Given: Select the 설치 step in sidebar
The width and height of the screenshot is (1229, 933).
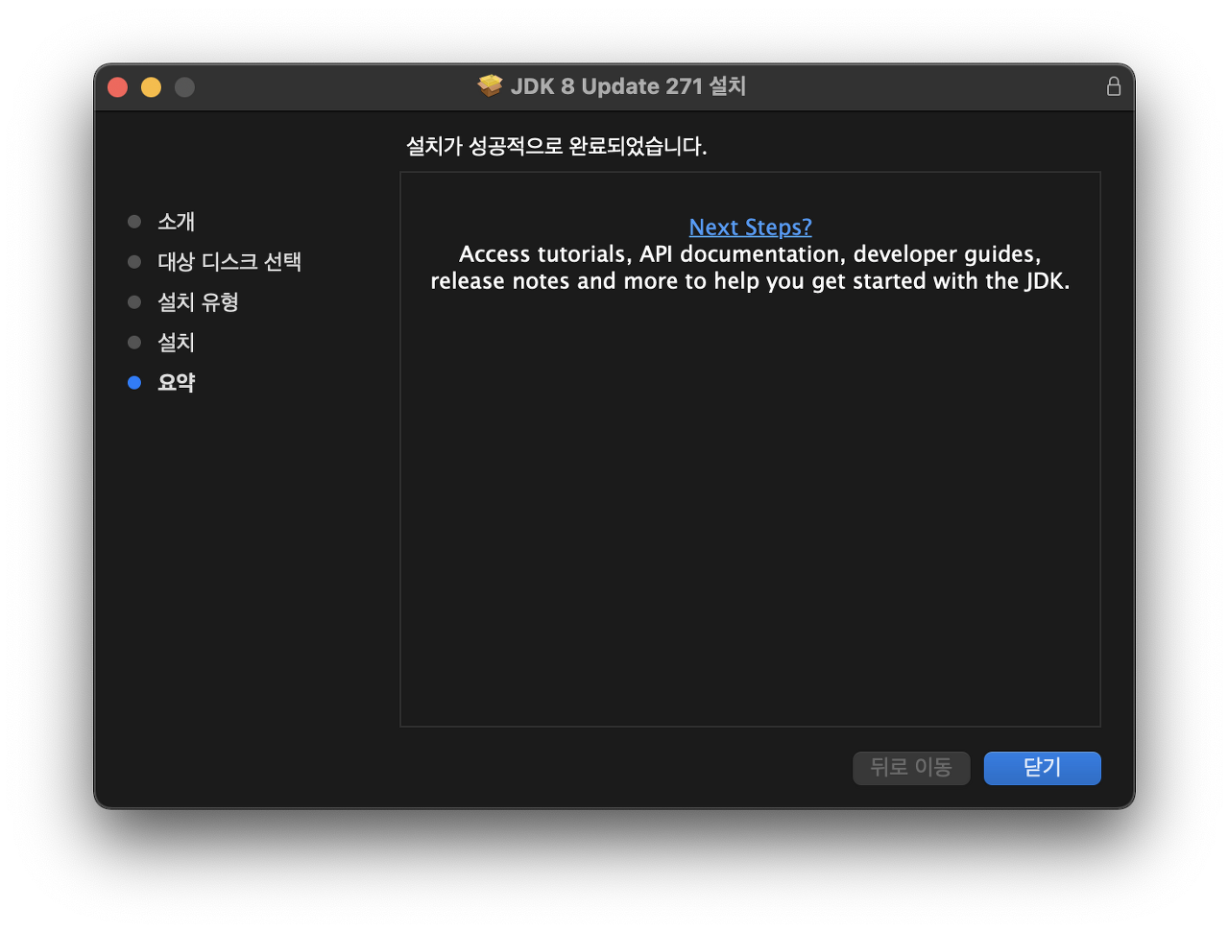Looking at the screenshot, I should point(176,343).
